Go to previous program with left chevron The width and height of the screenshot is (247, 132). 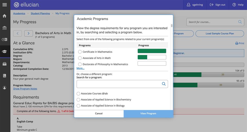click(17, 33)
